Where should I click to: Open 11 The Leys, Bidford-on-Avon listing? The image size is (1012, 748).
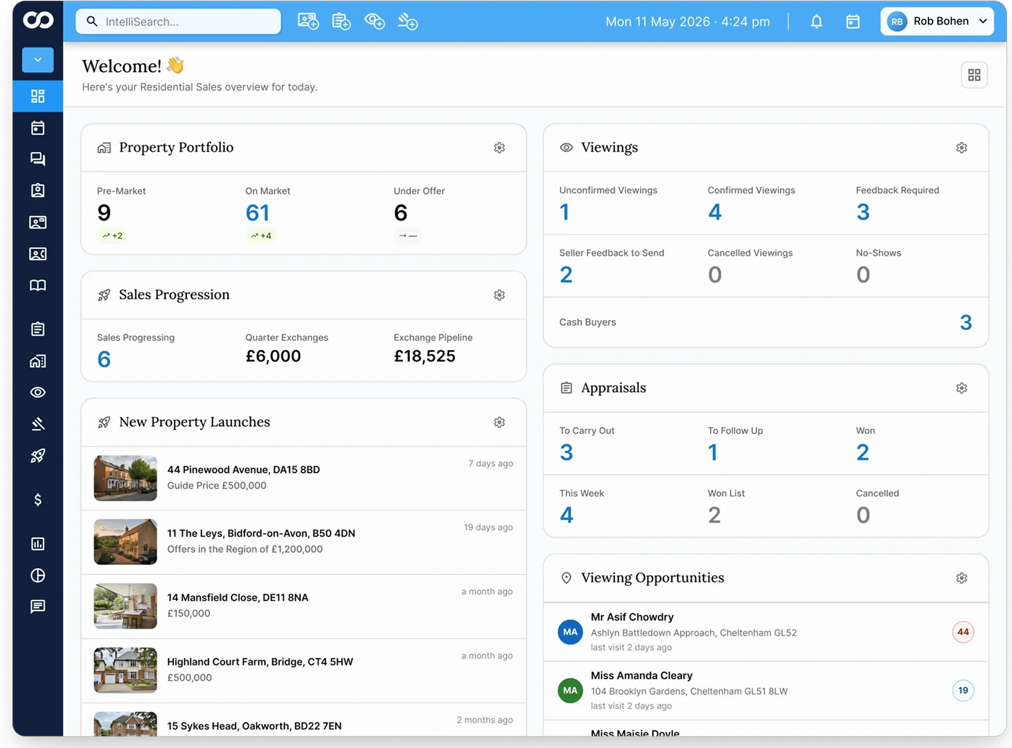tap(303, 543)
